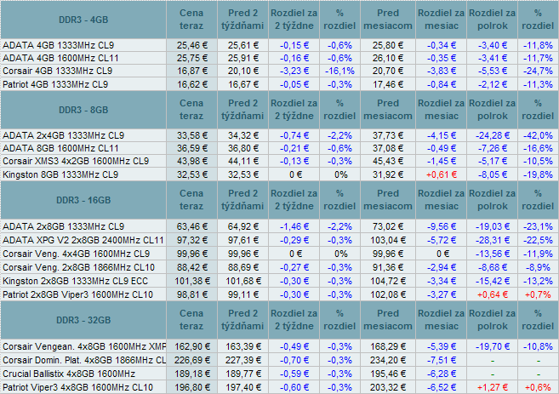
Task: Click the 234,20 € month-ago price
Action: [388, 360]
